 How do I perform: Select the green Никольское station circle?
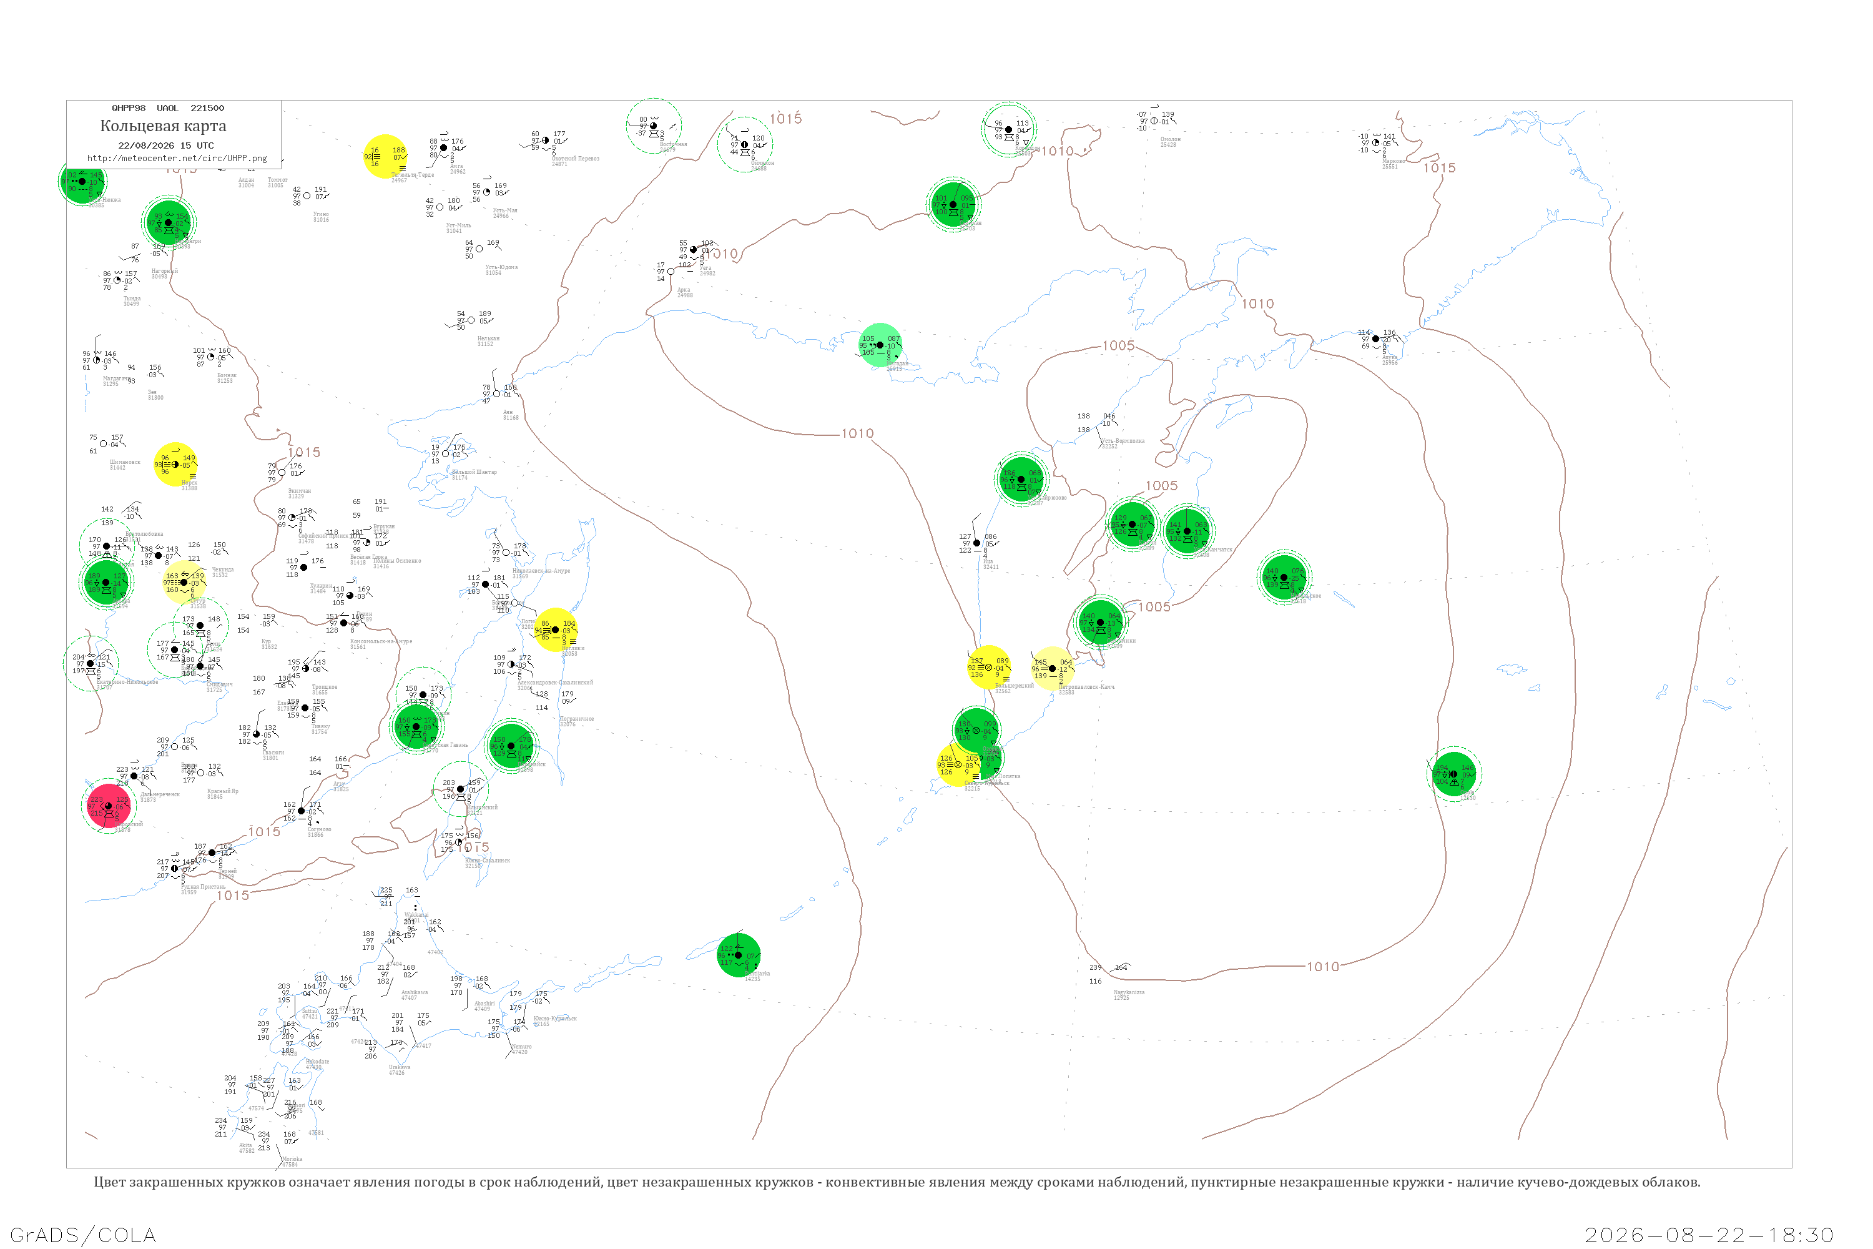pyautogui.click(x=1284, y=576)
